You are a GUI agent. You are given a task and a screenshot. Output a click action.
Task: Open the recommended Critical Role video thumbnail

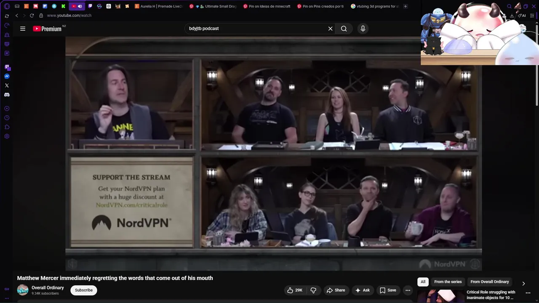(440, 296)
